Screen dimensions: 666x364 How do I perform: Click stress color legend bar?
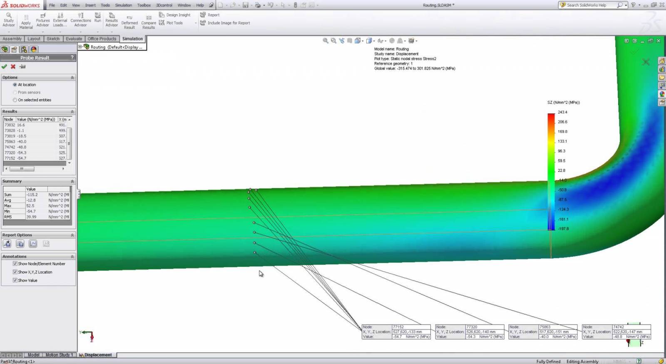click(551, 172)
